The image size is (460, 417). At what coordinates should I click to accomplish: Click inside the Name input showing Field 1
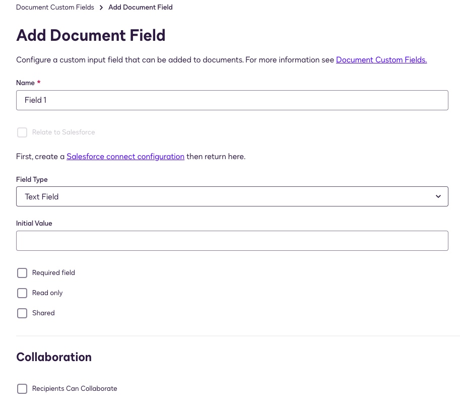pos(232,100)
